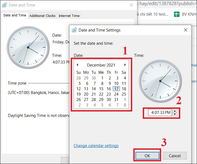Select December 12 in the calendar
The image size is (197, 164).
79,89
